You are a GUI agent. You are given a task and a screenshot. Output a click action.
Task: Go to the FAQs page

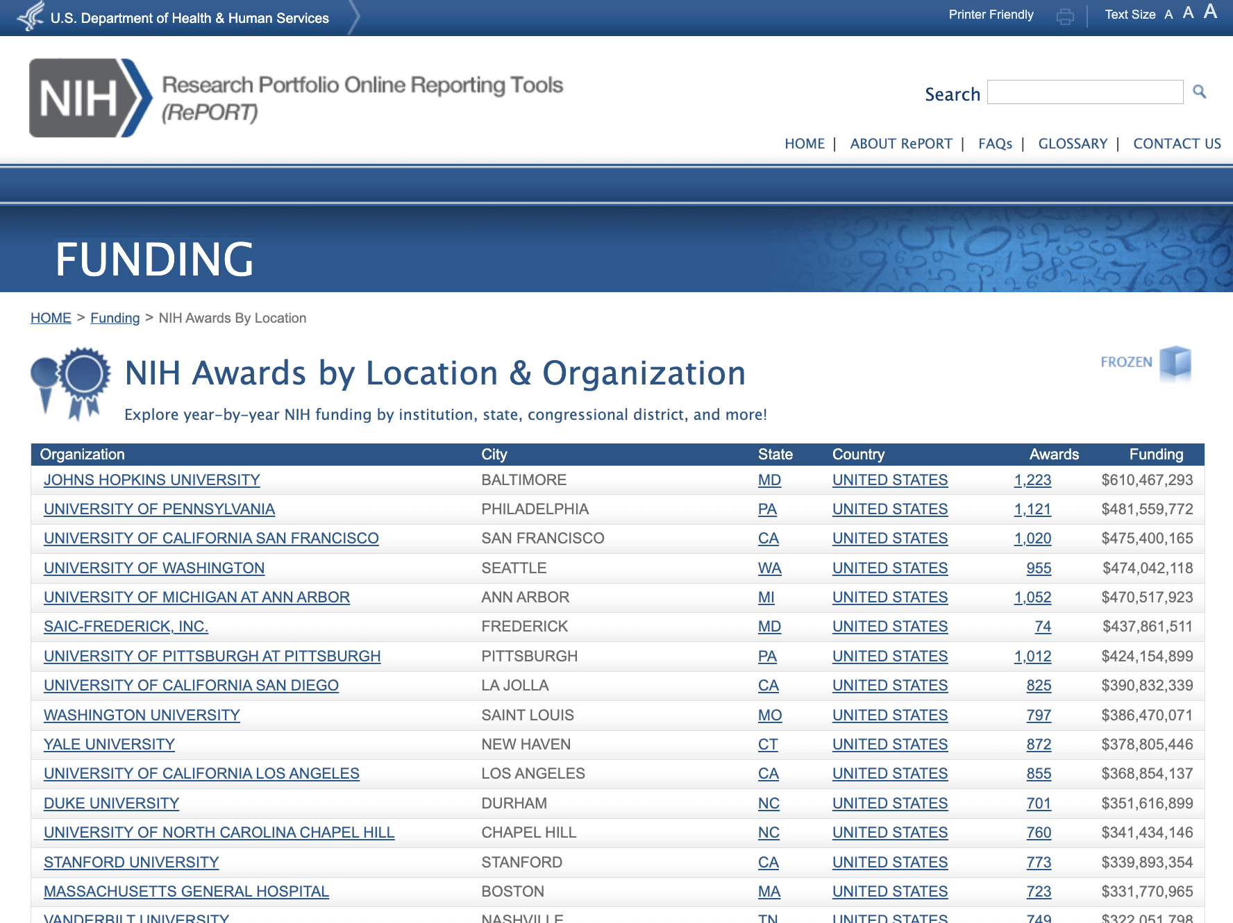(995, 144)
